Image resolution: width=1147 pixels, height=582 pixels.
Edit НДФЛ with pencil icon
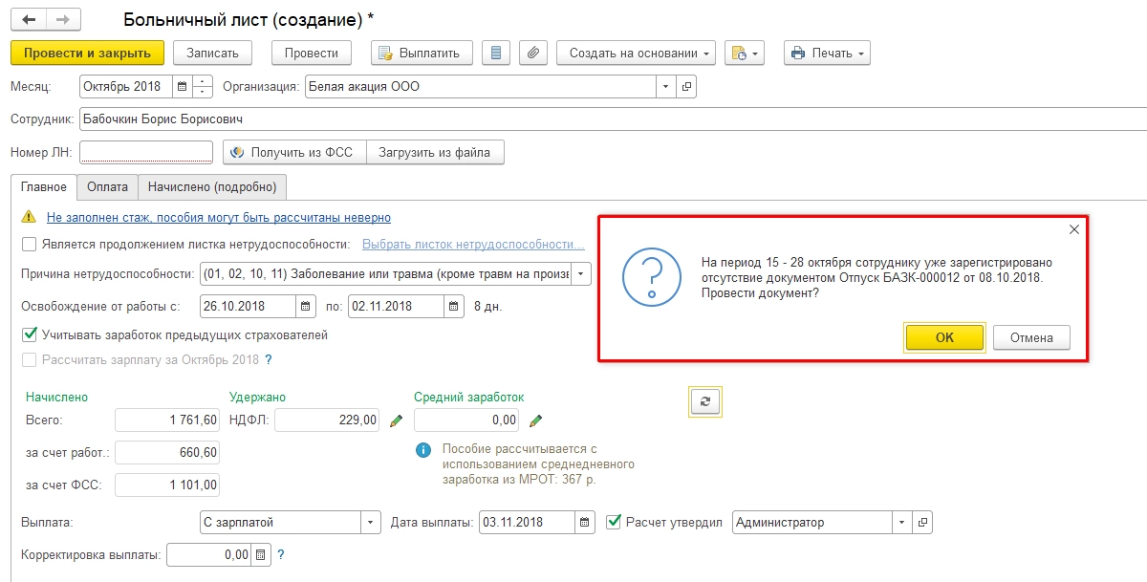(396, 420)
